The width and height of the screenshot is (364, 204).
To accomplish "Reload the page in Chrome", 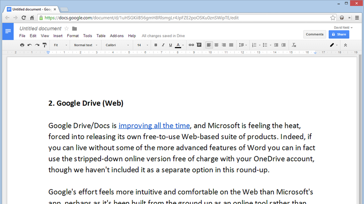I will (24, 18).
